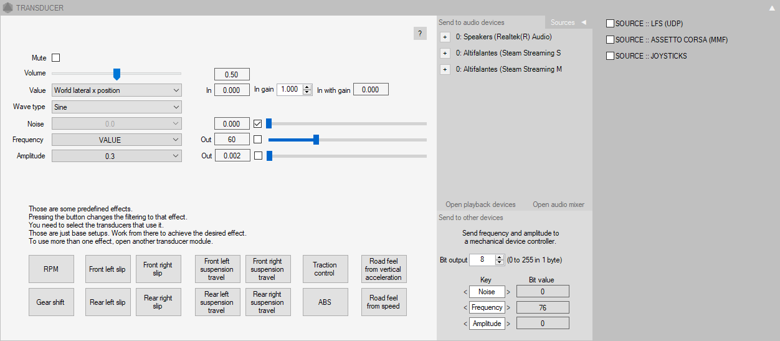Enable SOURCE :: LFS (UDP) checkbox
This screenshot has width=780, height=341.
611,24
